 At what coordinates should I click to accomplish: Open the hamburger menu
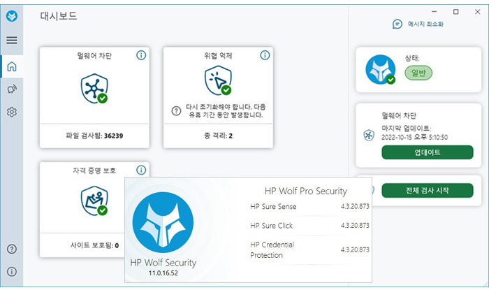click(12, 40)
